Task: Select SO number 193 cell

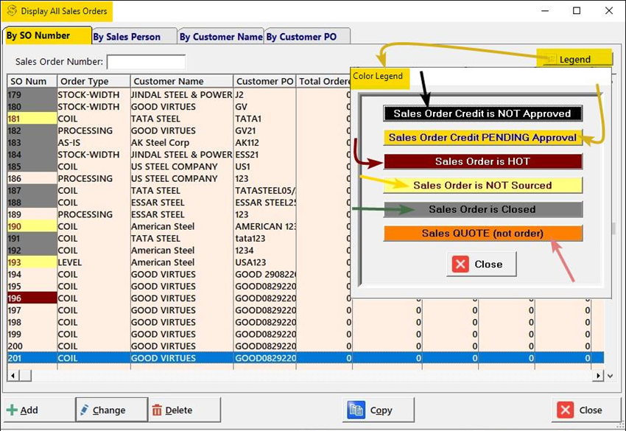Action: 32,262
